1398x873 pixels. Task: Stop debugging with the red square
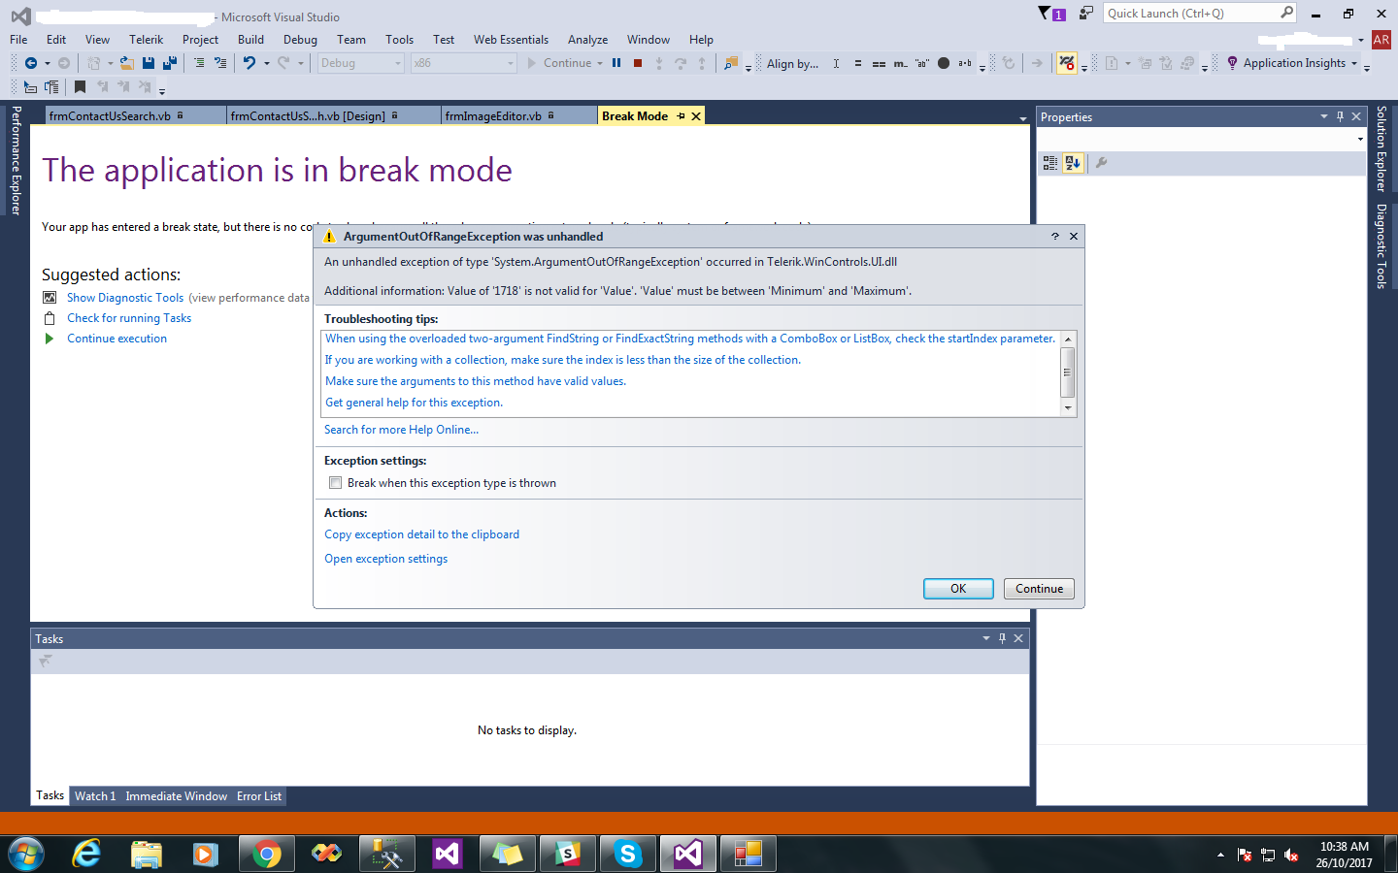point(638,63)
